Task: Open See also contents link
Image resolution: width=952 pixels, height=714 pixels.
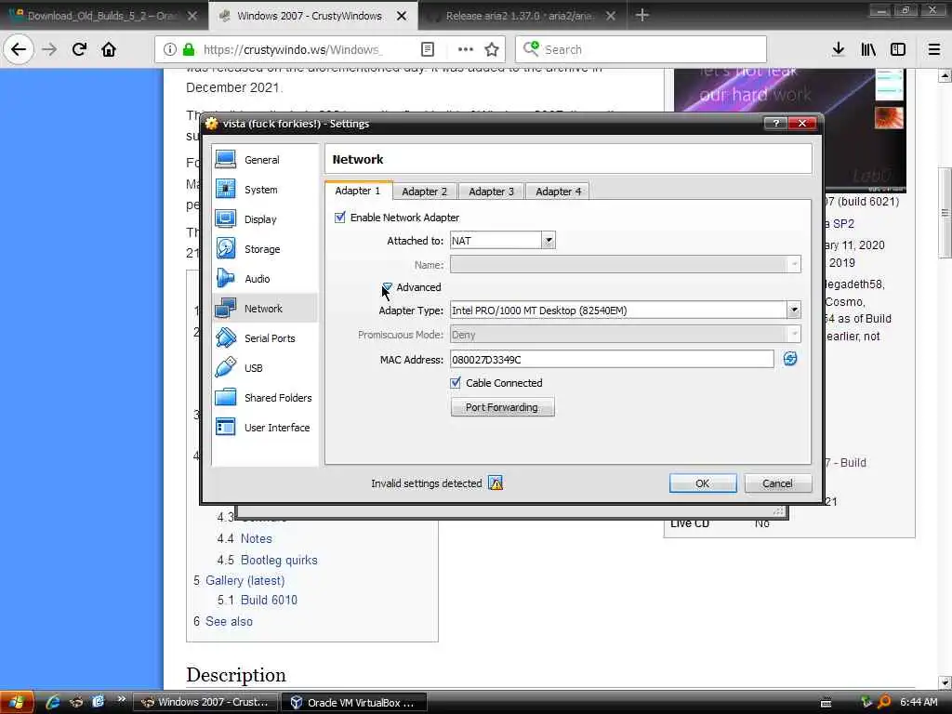Action: (229, 621)
